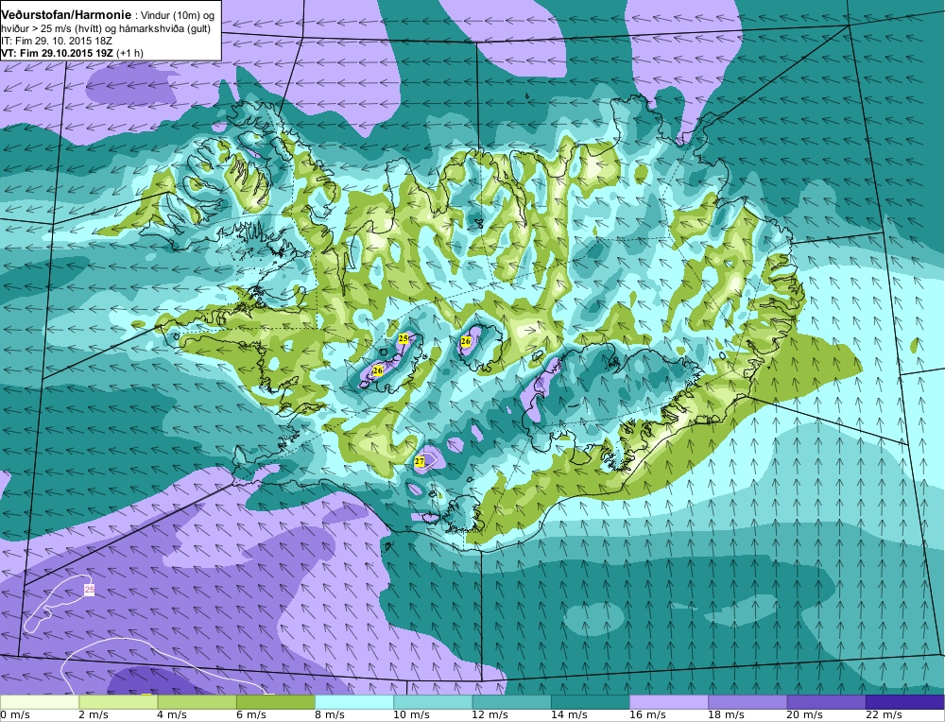Click the darkest purple legend swatch above 22 m/s
The width and height of the screenshot is (945, 722).
[904, 702]
